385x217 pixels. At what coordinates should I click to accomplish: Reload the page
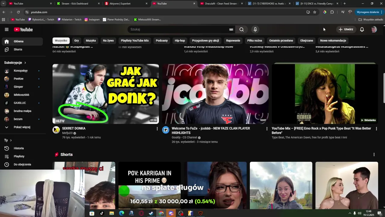point(18,12)
